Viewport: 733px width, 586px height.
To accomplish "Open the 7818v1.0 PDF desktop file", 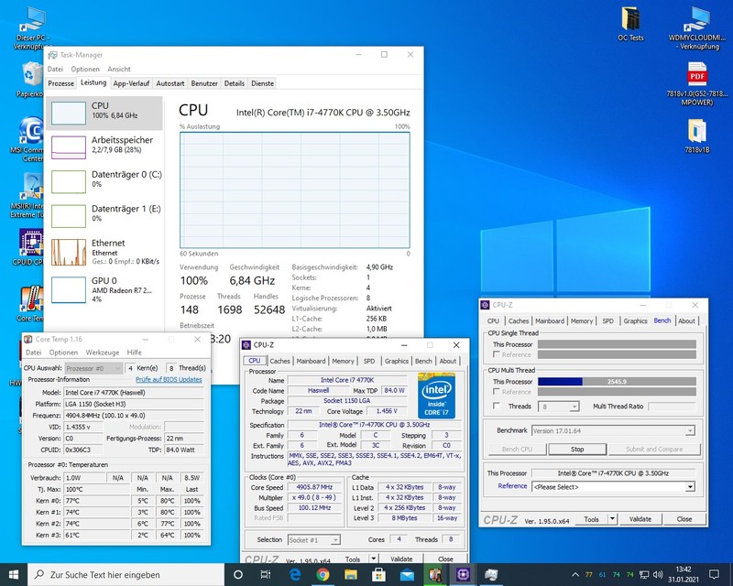I will tap(696, 84).
